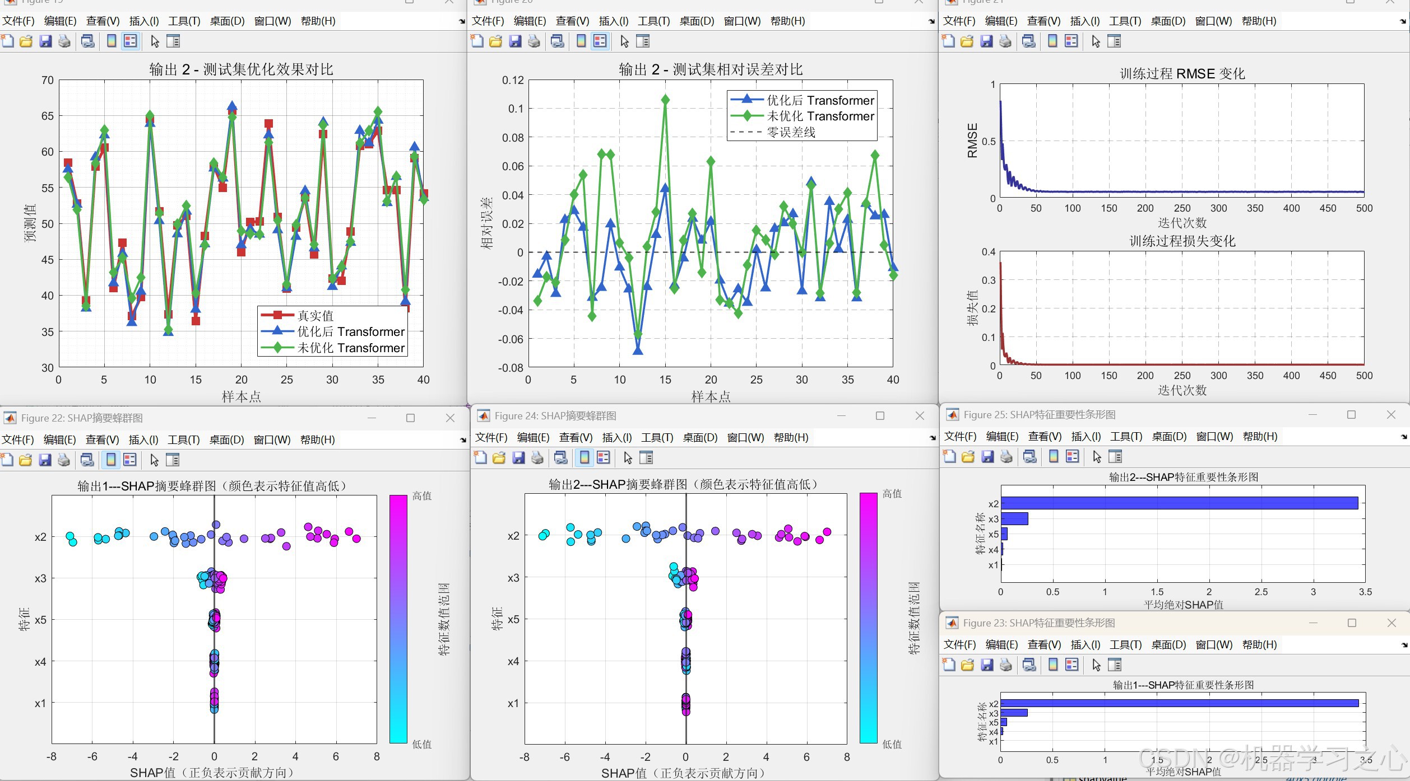Click Link plot icon in Figure 24 toolbar
The image size is (1410, 781).
[x=560, y=458]
